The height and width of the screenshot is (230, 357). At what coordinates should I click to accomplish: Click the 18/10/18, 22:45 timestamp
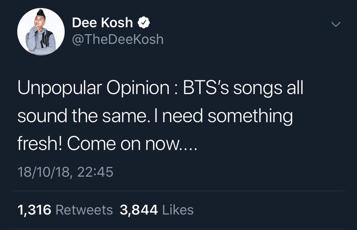coord(65,172)
